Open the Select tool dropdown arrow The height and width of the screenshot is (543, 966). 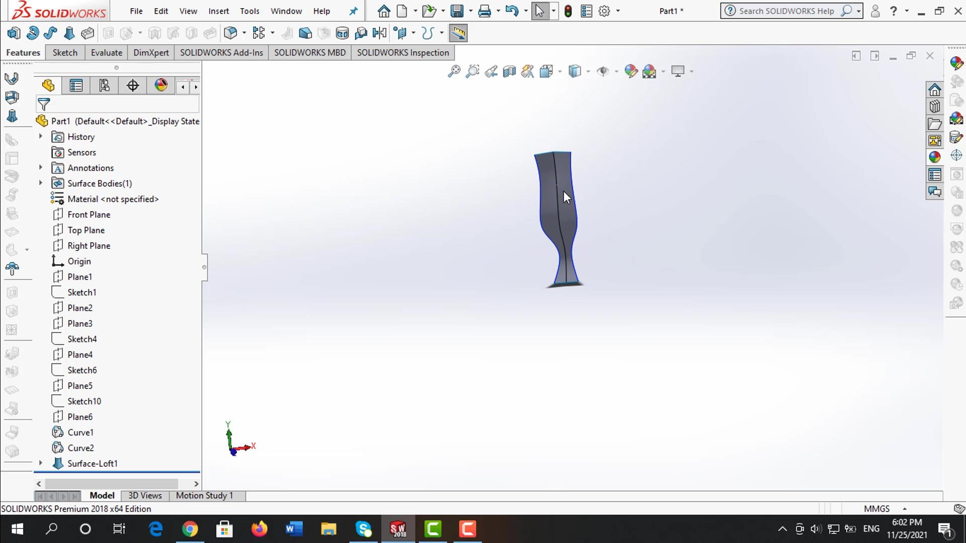(553, 11)
